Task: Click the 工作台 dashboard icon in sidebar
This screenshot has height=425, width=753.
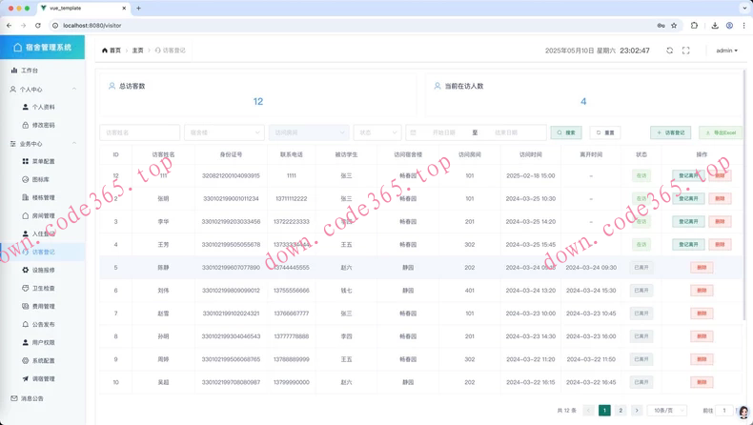Action: 14,71
